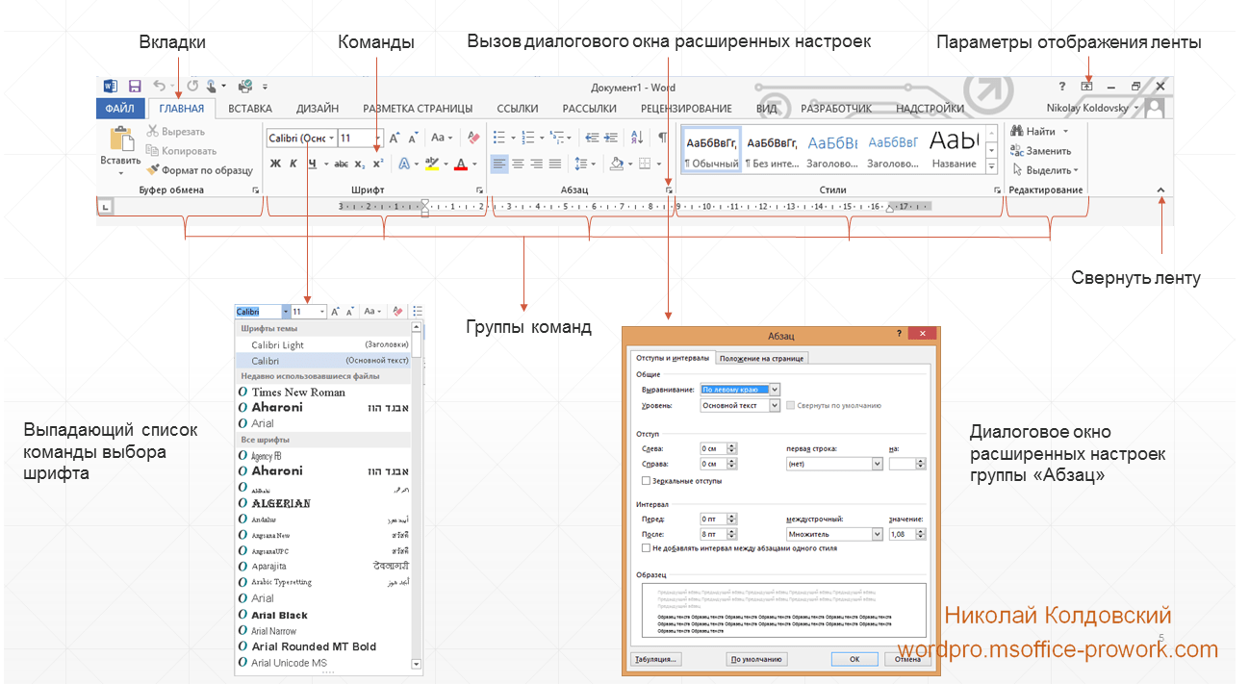1249x684 pixels.
Task: Click the red font color button
Action: pyautogui.click(x=461, y=164)
